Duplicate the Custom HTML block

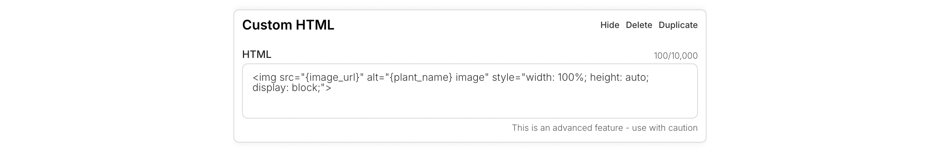(678, 25)
